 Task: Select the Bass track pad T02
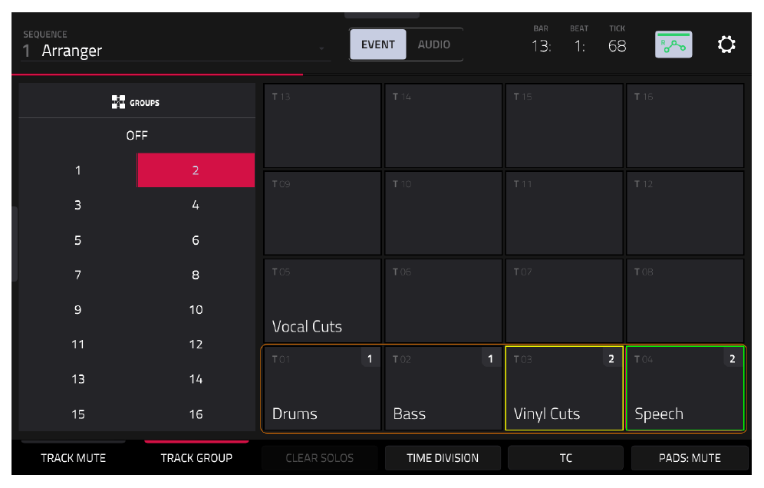(x=443, y=388)
